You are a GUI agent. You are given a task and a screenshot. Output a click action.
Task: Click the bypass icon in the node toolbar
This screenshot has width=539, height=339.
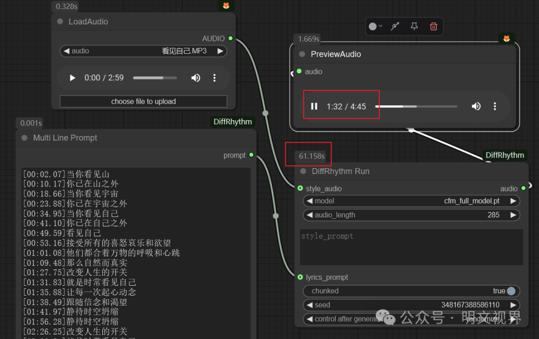tap(395, 26)
